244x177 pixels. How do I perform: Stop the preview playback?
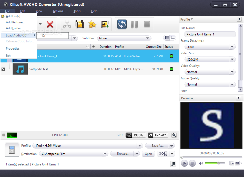[192, 163]
